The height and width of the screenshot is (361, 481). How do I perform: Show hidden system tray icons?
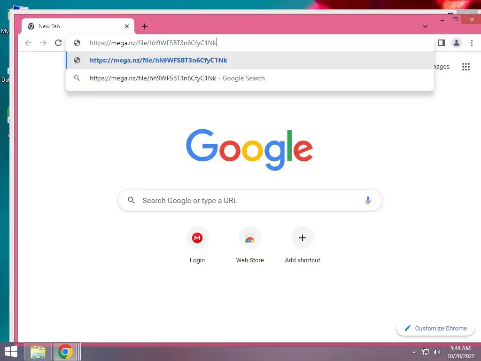pyautogui.click(x=414, y=352)
